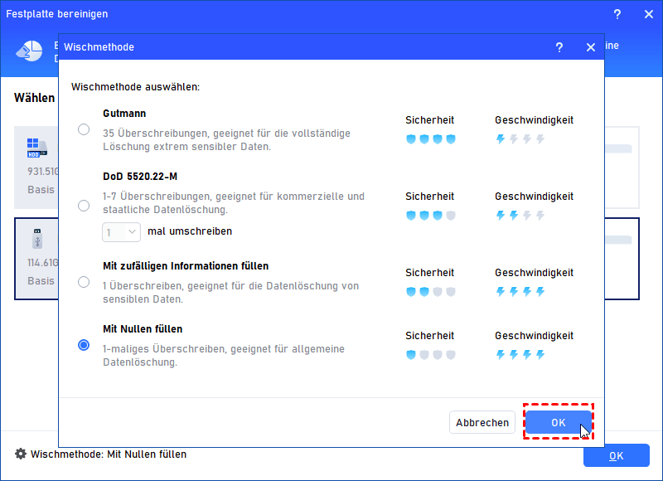The height and width of the screenshot is (481, 663).
Task: Close the Wischmethode dialog
Action: coord(591,48)
